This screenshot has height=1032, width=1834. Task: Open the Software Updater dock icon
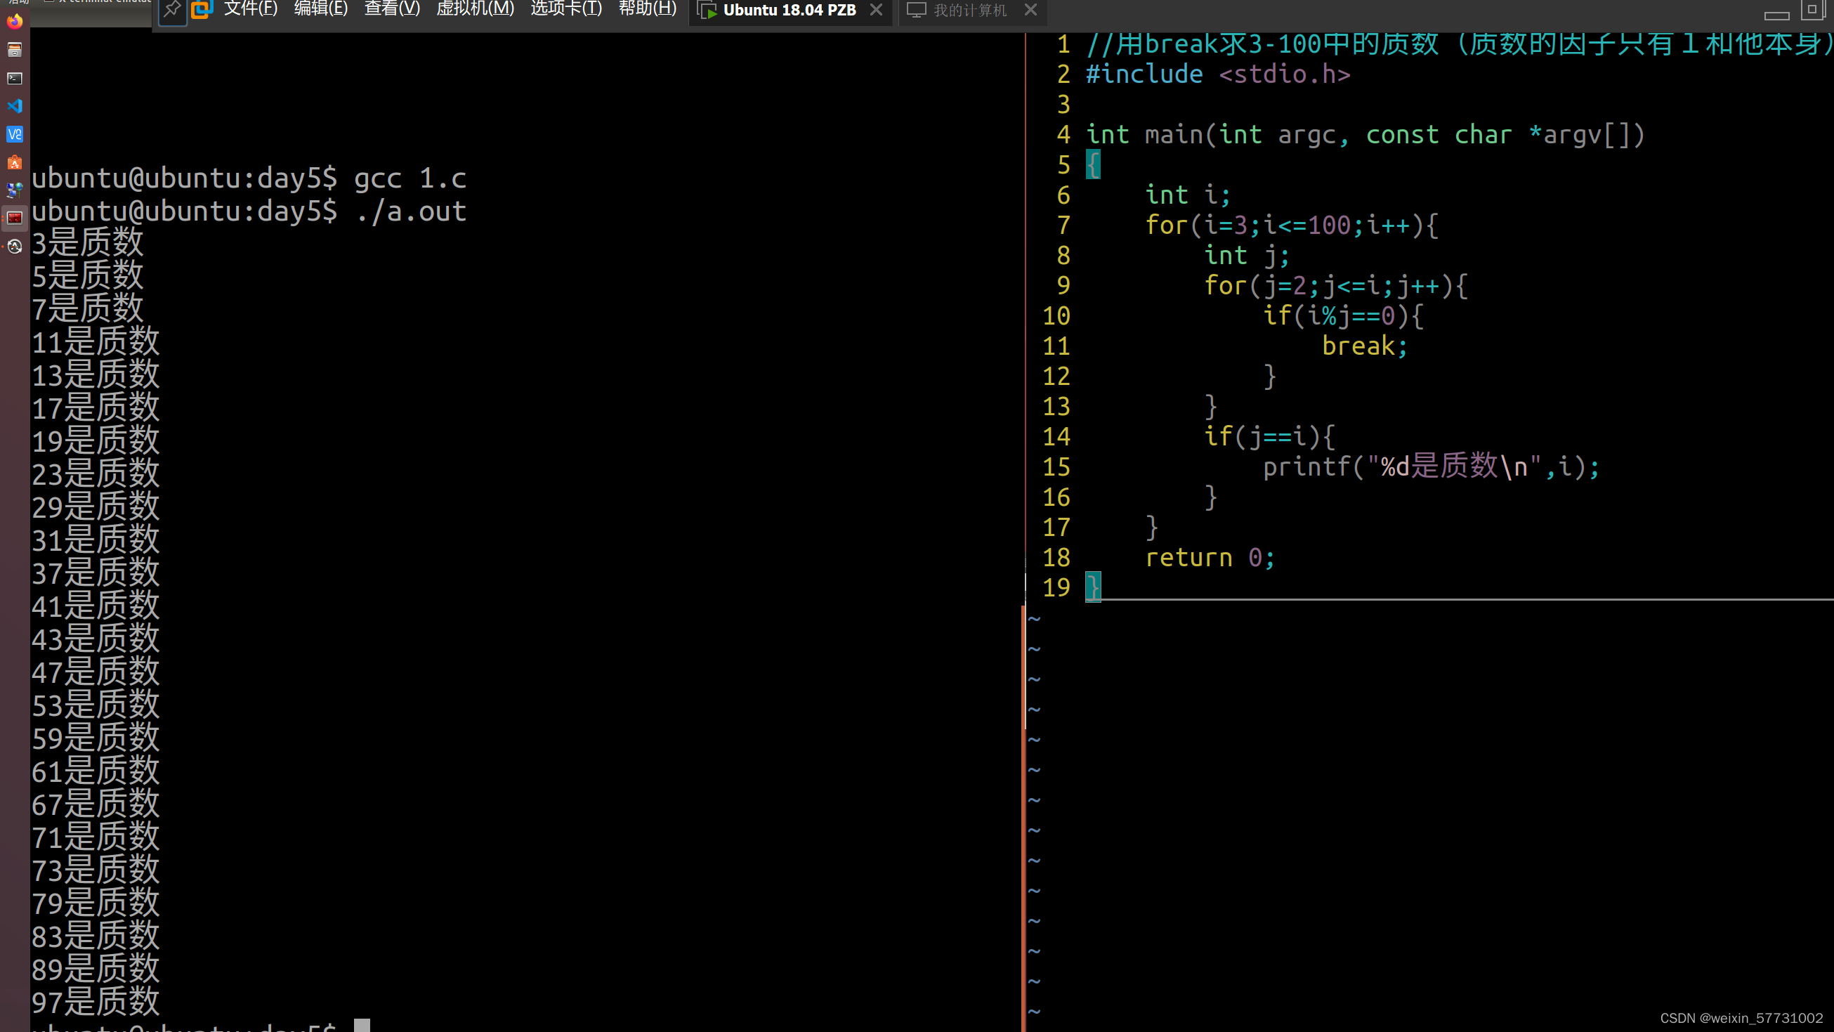point(14,247)
